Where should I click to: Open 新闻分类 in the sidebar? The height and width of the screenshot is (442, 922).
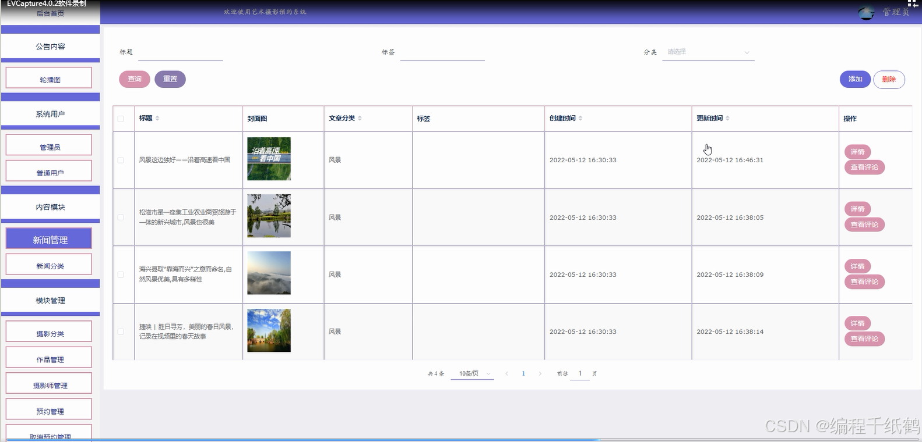coord(49,264)
